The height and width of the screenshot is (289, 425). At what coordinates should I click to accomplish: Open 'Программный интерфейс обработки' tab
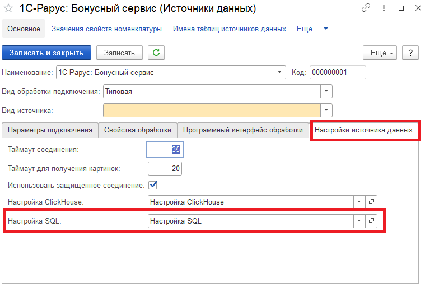(243, 130)
